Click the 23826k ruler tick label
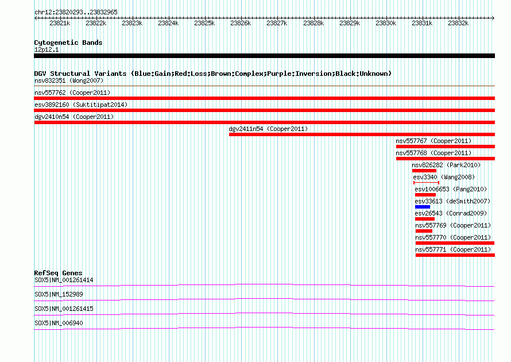Viewport: 511px width, 362px height. [x=241, y=23]
